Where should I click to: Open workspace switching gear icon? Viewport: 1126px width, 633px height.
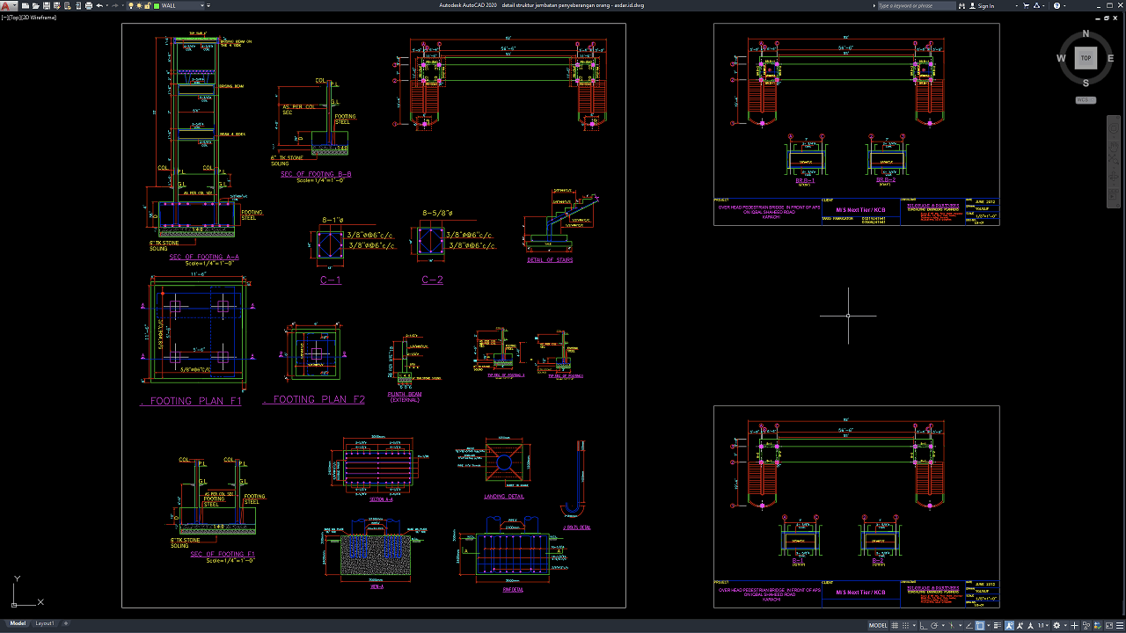(x=1057, y=626)
